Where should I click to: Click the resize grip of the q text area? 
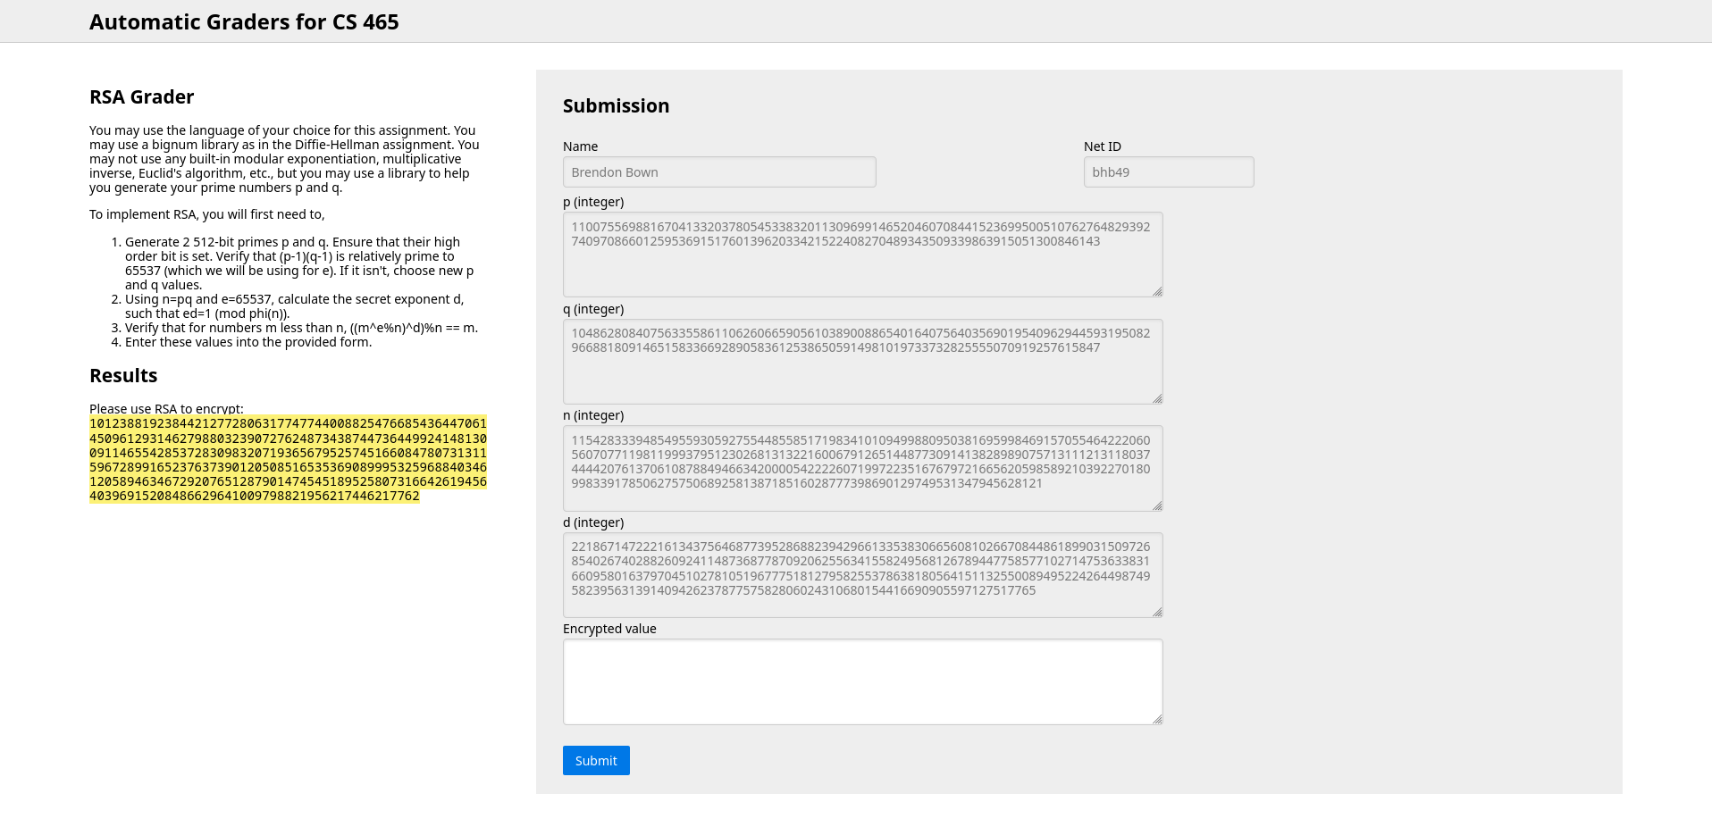pyautogui.click(x=1157, y=398)
